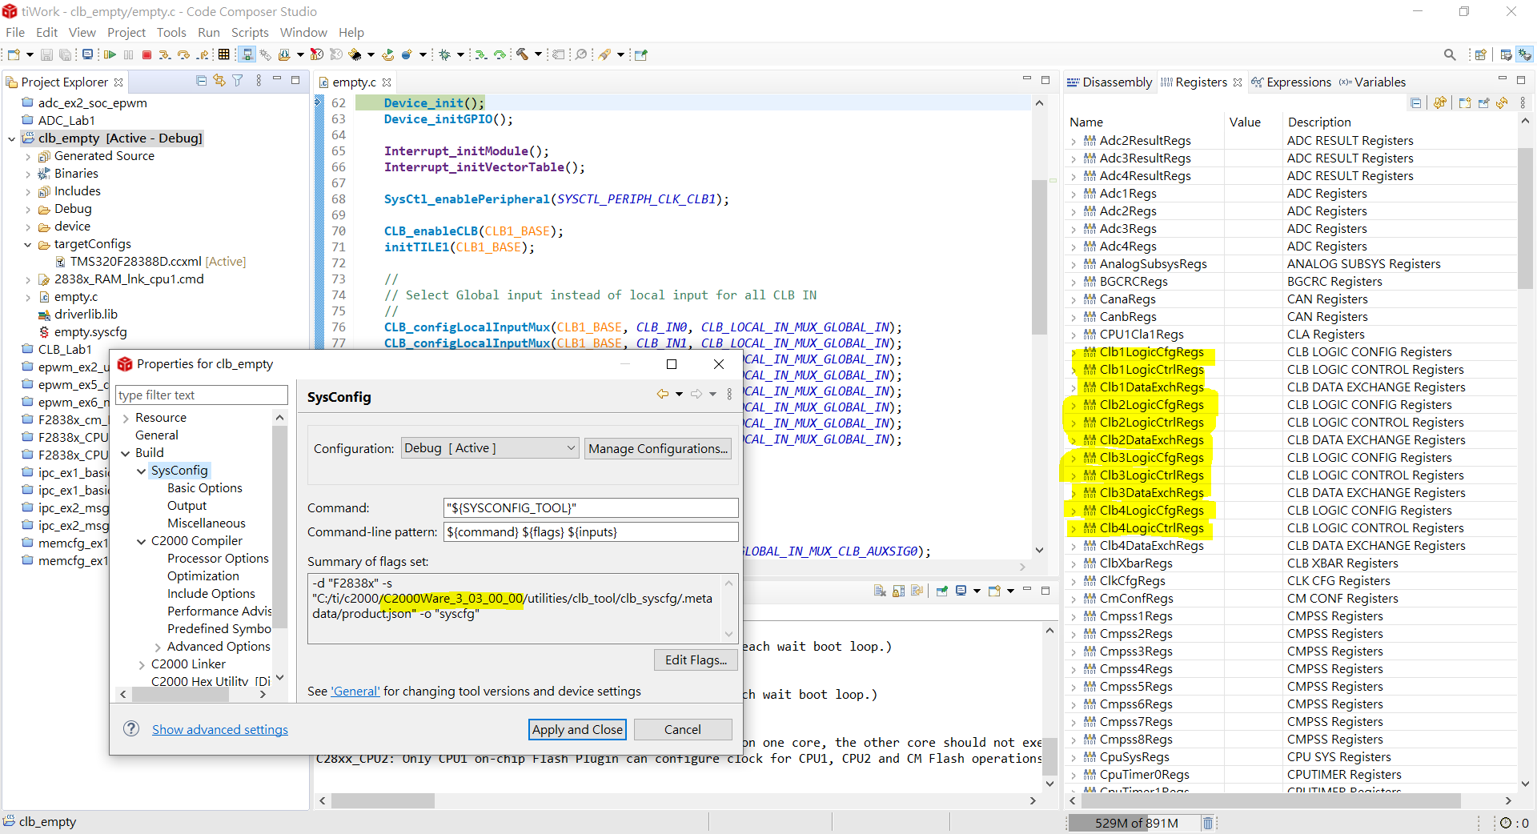Click the Show advanced settings link
Viewport: 1537px width, 834px height.
[220, 729]
